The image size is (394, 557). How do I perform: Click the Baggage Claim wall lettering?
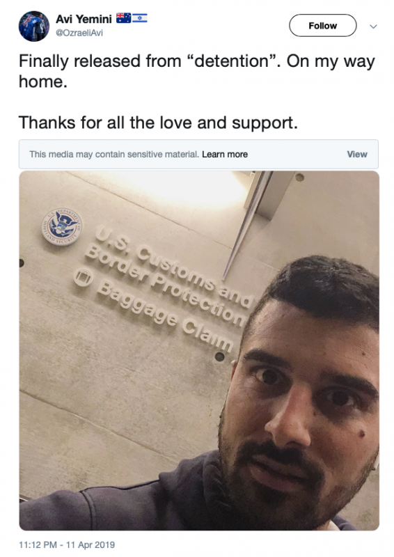click(165, 315)
